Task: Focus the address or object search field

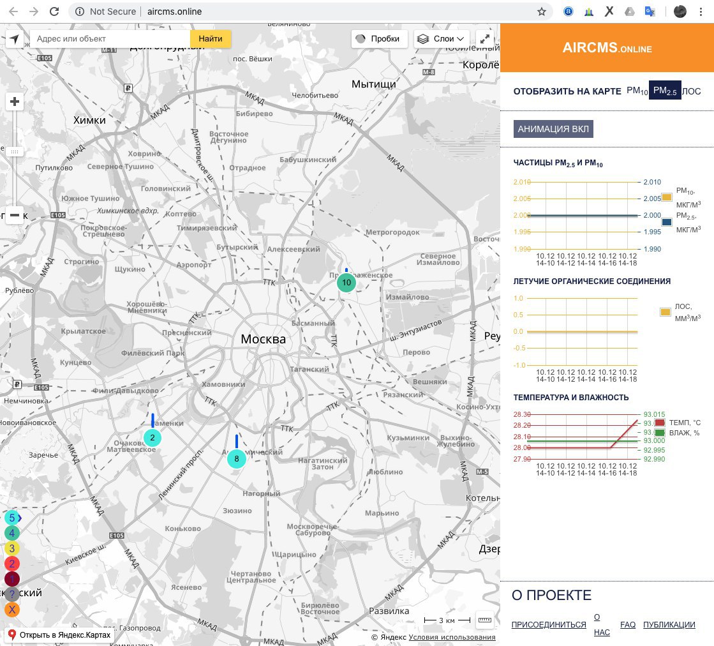Action: [x=110, y=39]
